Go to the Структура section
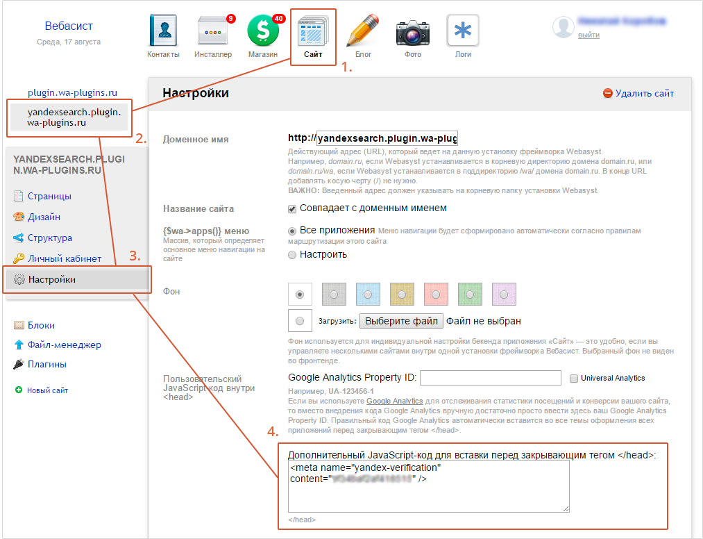The width and height of the screenshot is (703, 539). point(50,238)
